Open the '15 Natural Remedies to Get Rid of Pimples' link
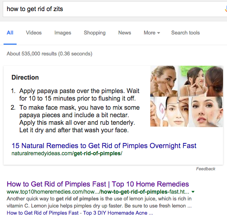The height and width of the screenshot is (219, 227). tap(104, 146)
